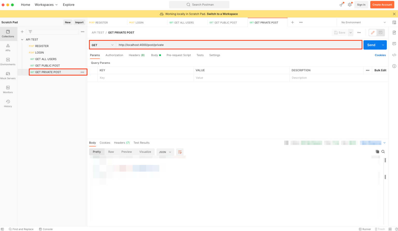This screenshot has height=231, width=398.
Task: Switch request view to edit mode
Action: 373,33
